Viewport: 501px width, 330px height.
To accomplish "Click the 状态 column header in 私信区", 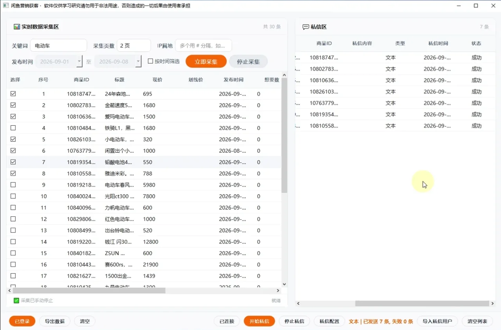I will (476, 43).
